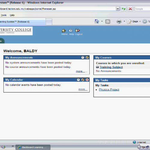This screenshot has height=150, width=150.
Task: Click the Google search box
Action: click(x=142, y=9)
